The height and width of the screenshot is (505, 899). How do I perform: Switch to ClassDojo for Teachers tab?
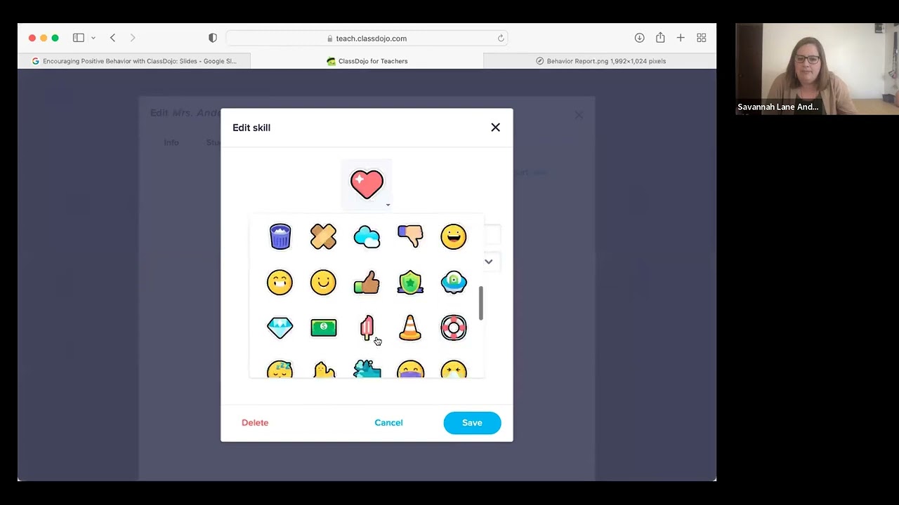pos(367,61)
